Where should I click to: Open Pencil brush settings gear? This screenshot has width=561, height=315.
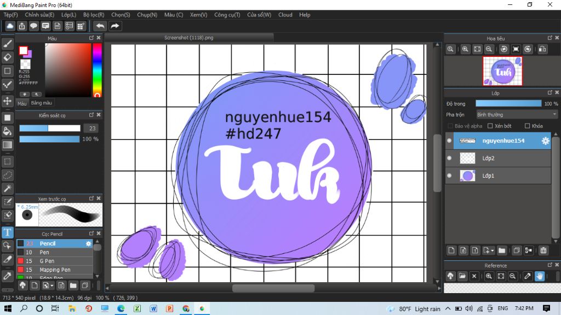click(x=88, y=243)
